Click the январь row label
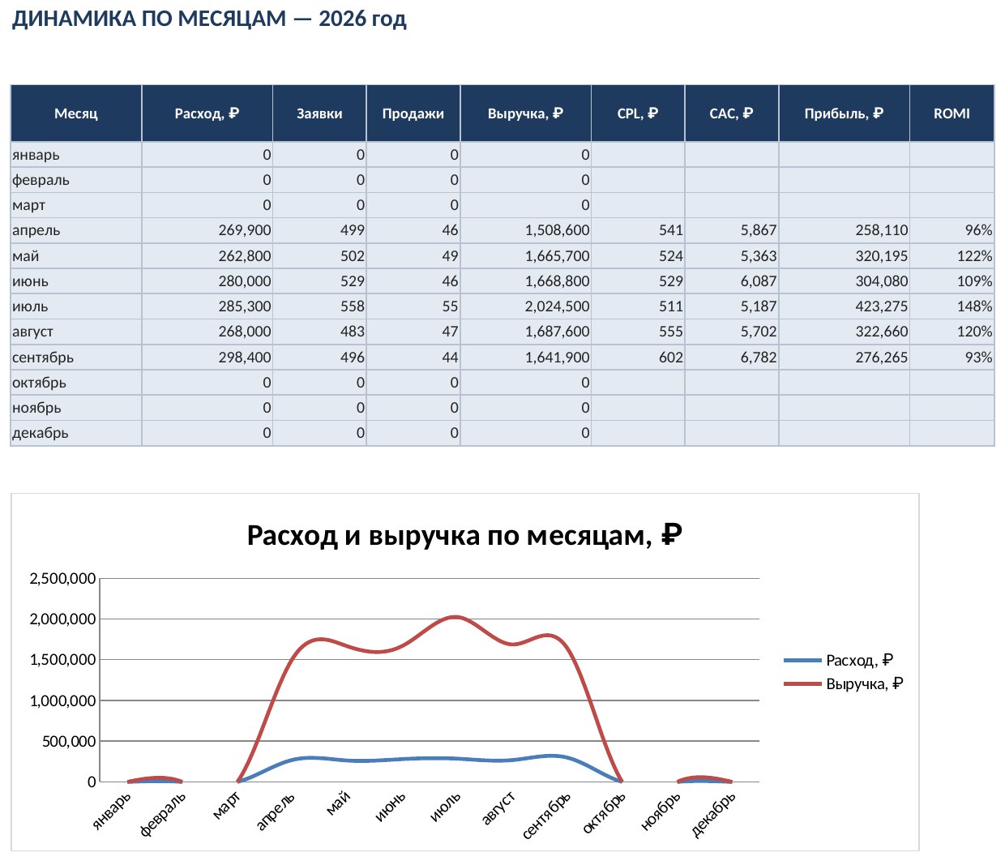This screenshot has height=861, width=1005. [x=76, y=155]
